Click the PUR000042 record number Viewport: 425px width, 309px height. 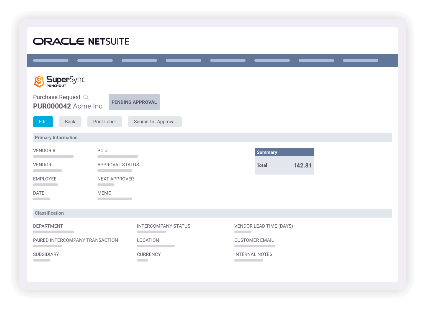point(52,106)
